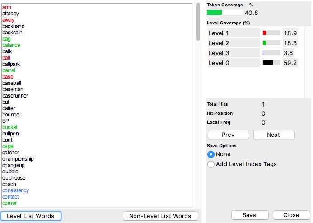The image size is (313, 223).
Task: Select the word 'bunt'
Action: tap(7, 140)
